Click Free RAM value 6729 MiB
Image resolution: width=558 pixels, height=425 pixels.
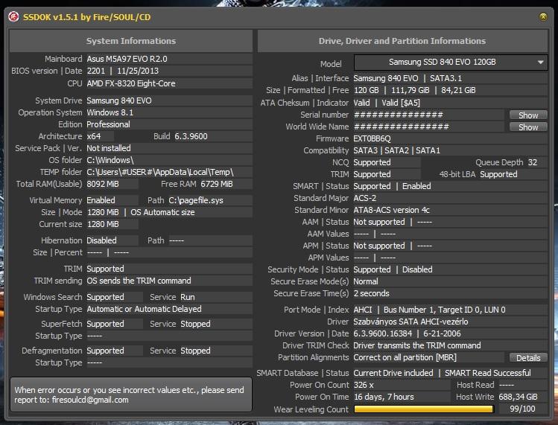click(x=217, y=184)
